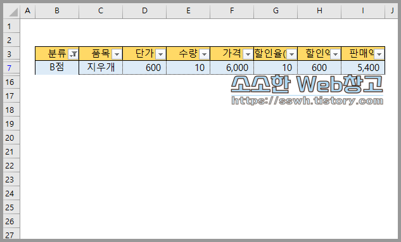401x242 pixels.
Task: Select column G header
Action: click(276, 11)
